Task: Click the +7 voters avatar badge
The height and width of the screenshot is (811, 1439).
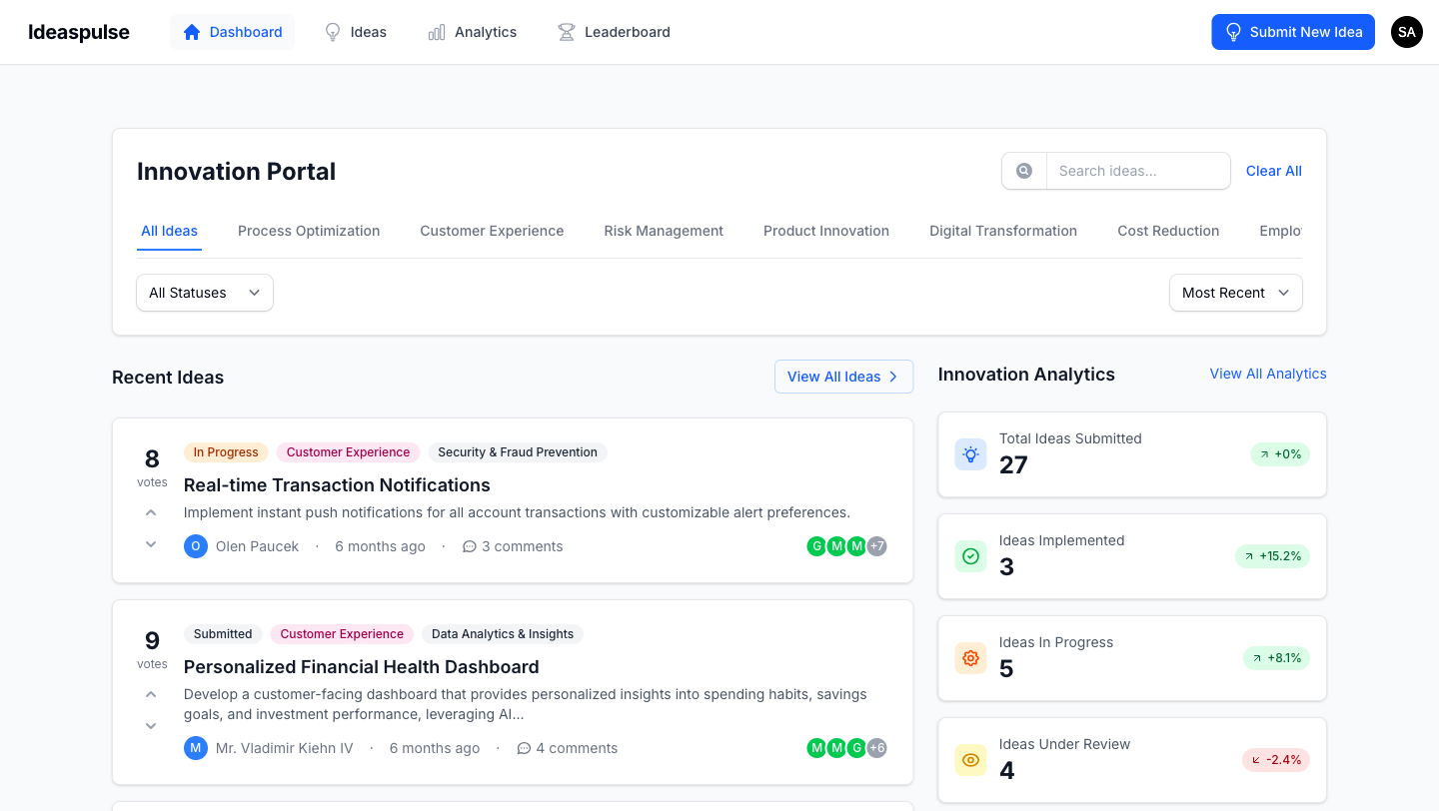Action: pos(876,546)
